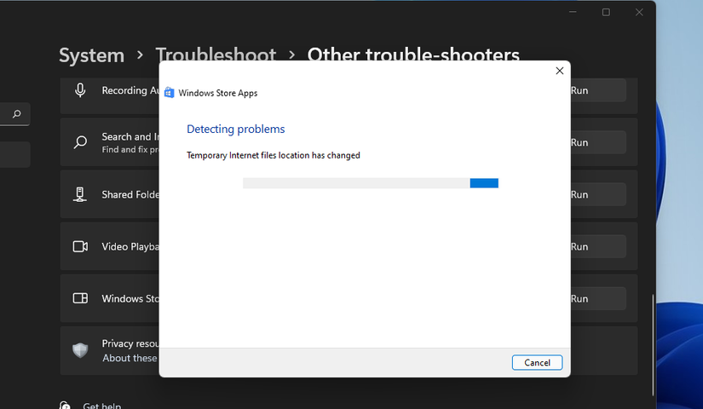Click Temporary Internet files location has changed text
703x409 pixels.
pos(273,155)
